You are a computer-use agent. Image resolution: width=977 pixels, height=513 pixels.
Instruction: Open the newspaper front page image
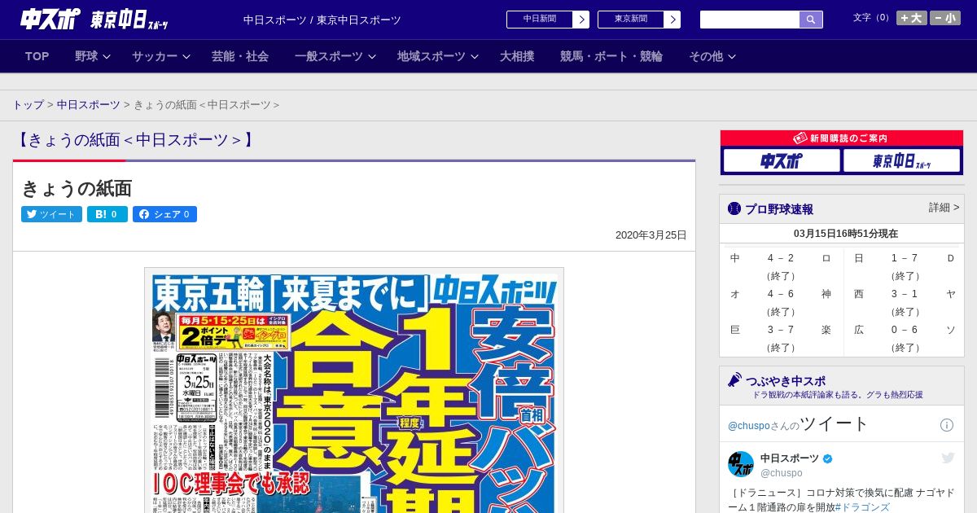click(354, 390)
